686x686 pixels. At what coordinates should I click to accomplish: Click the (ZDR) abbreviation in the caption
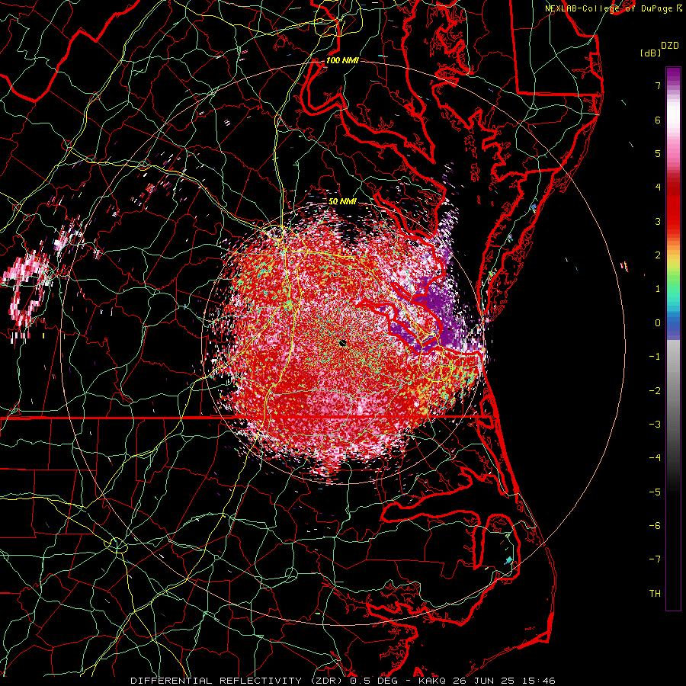point(325,681)
